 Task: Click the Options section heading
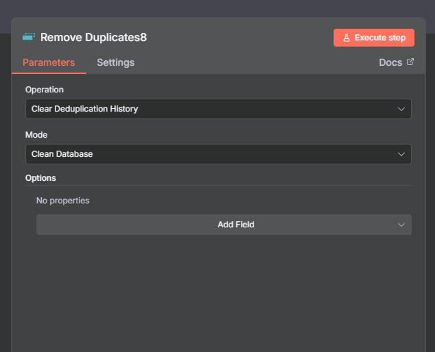click(x=40, y=178)
